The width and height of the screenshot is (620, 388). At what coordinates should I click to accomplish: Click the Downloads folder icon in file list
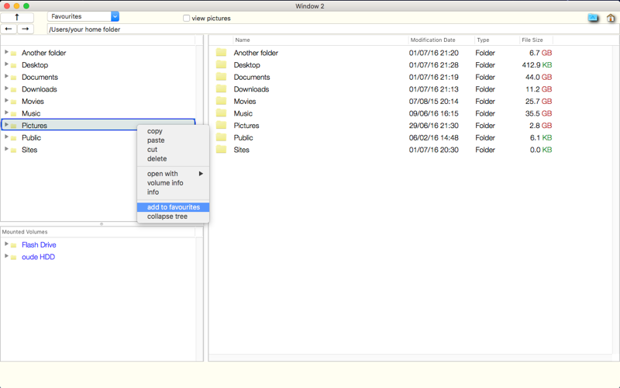pyautogui.click(x=221, y=89)
